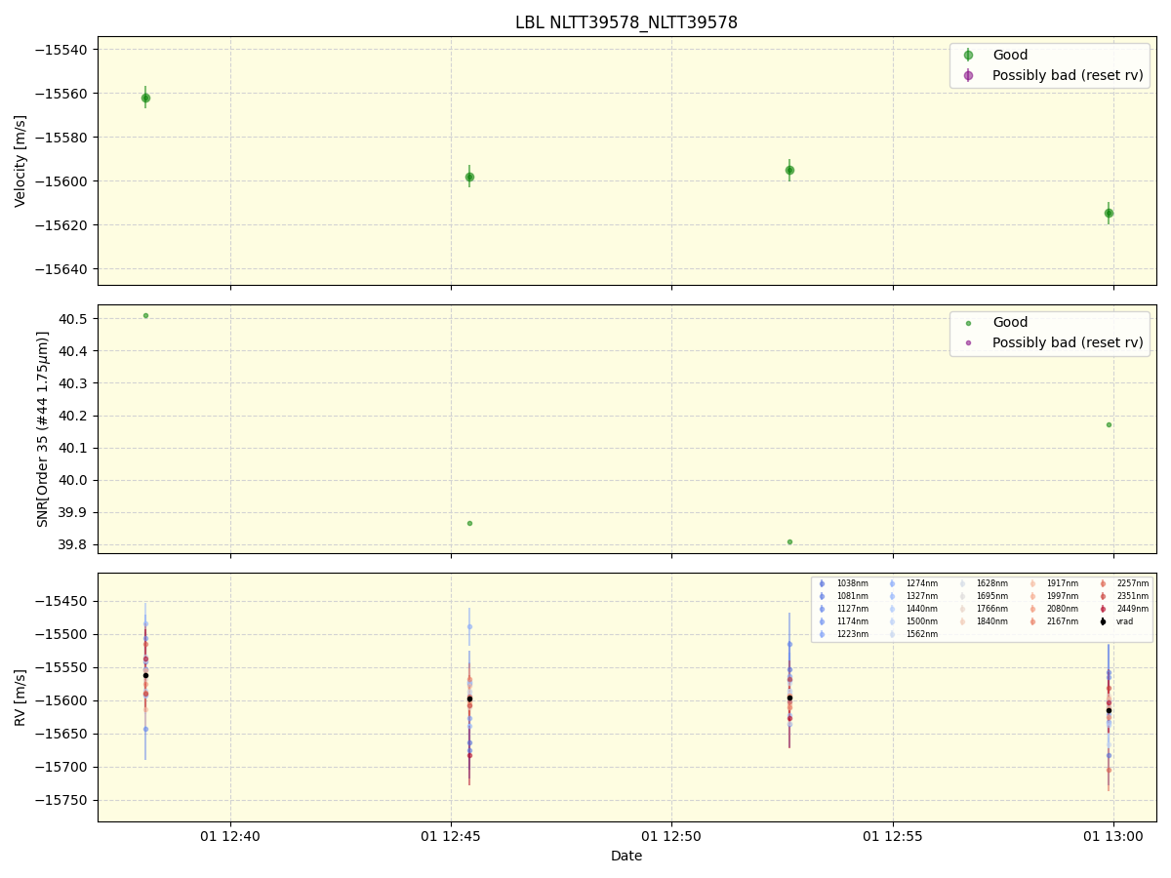
Task: Click the plot title LBL NLTT39578_NLTT39578
Action: [626, 22]
